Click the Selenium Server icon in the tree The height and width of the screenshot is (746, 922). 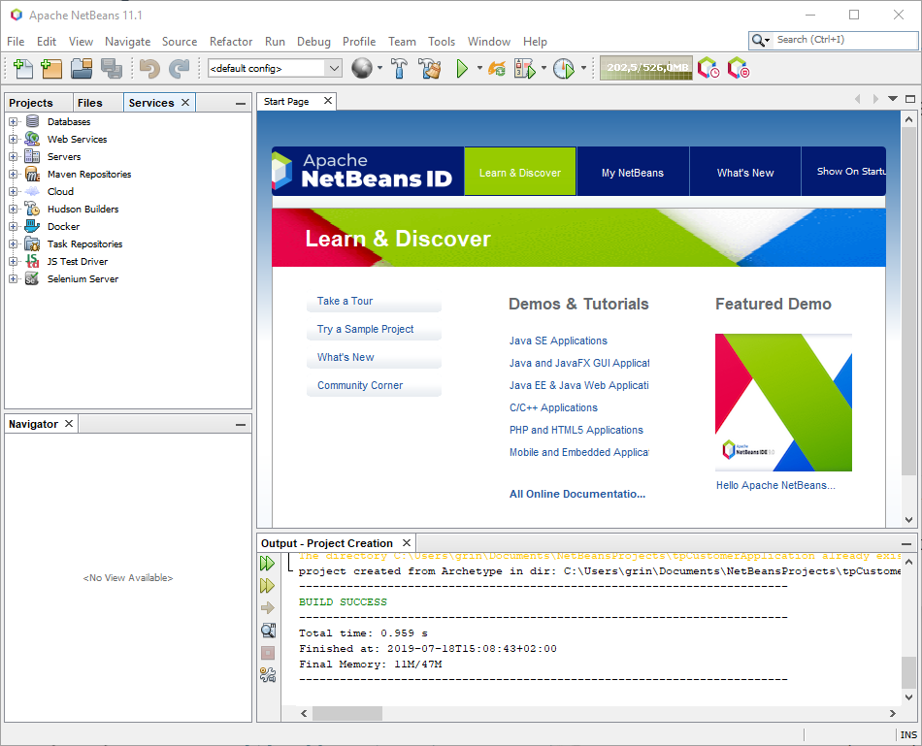click(32, 278)
